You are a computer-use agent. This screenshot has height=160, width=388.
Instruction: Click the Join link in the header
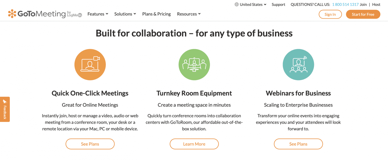pos(363,4)
